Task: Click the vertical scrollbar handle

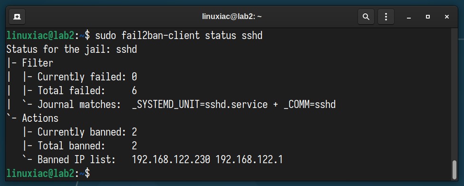Action: pos(454,170)
